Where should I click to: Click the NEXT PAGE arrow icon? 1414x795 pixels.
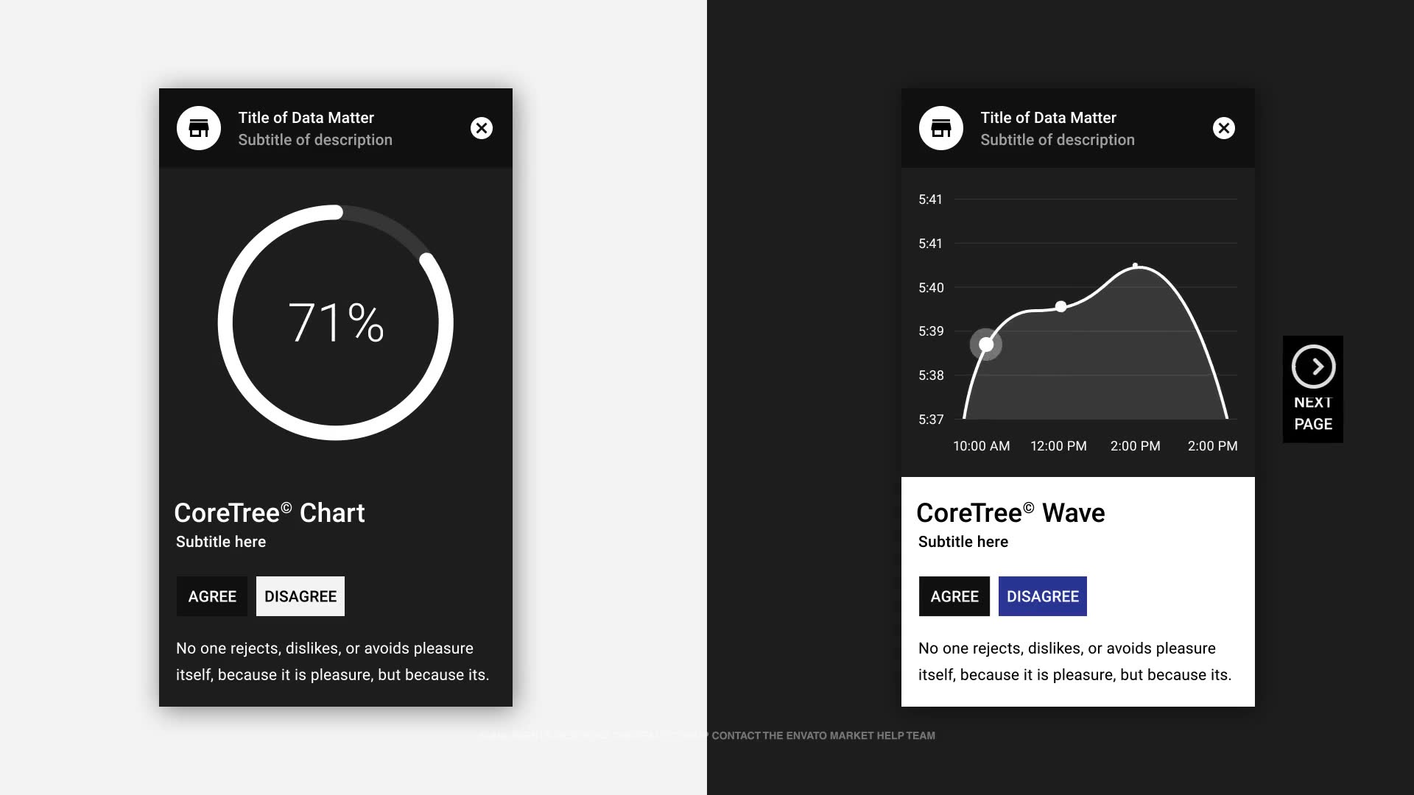(x=1313, y=367)
